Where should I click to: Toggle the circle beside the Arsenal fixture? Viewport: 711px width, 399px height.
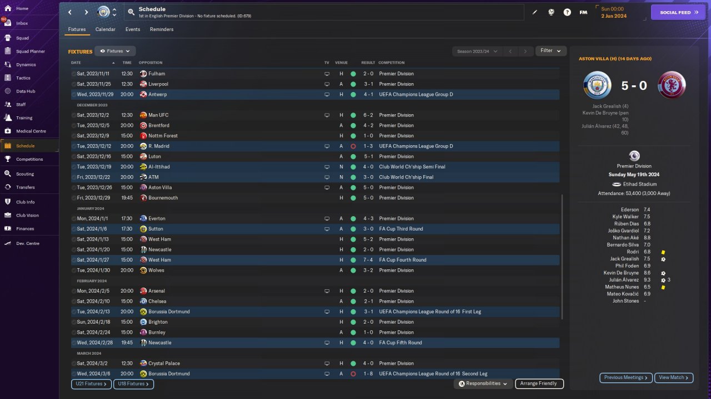[74, 291]
